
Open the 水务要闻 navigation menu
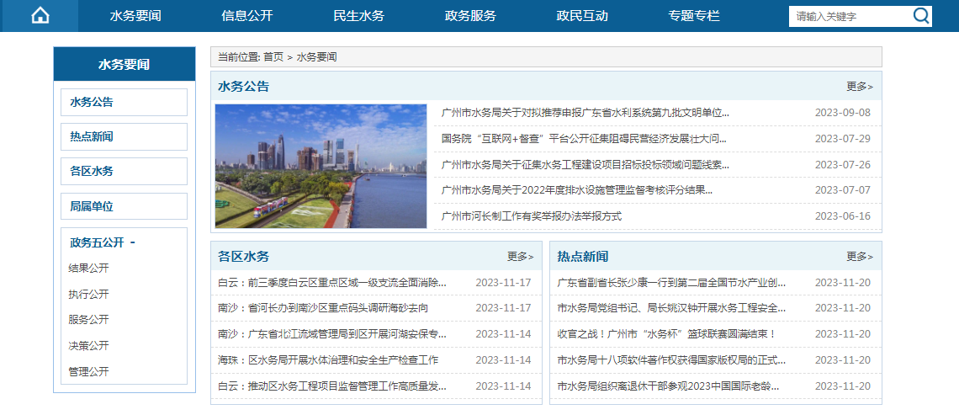pyautogui.click(x=135, y=16)
